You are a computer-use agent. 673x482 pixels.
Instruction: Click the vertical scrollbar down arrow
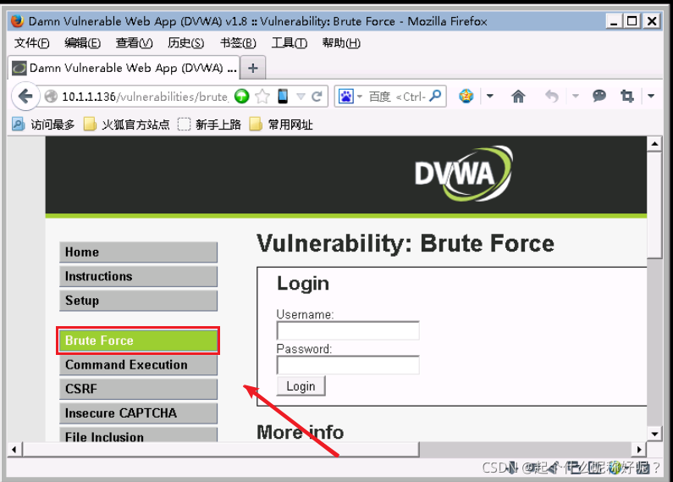[x=654, y=434]
